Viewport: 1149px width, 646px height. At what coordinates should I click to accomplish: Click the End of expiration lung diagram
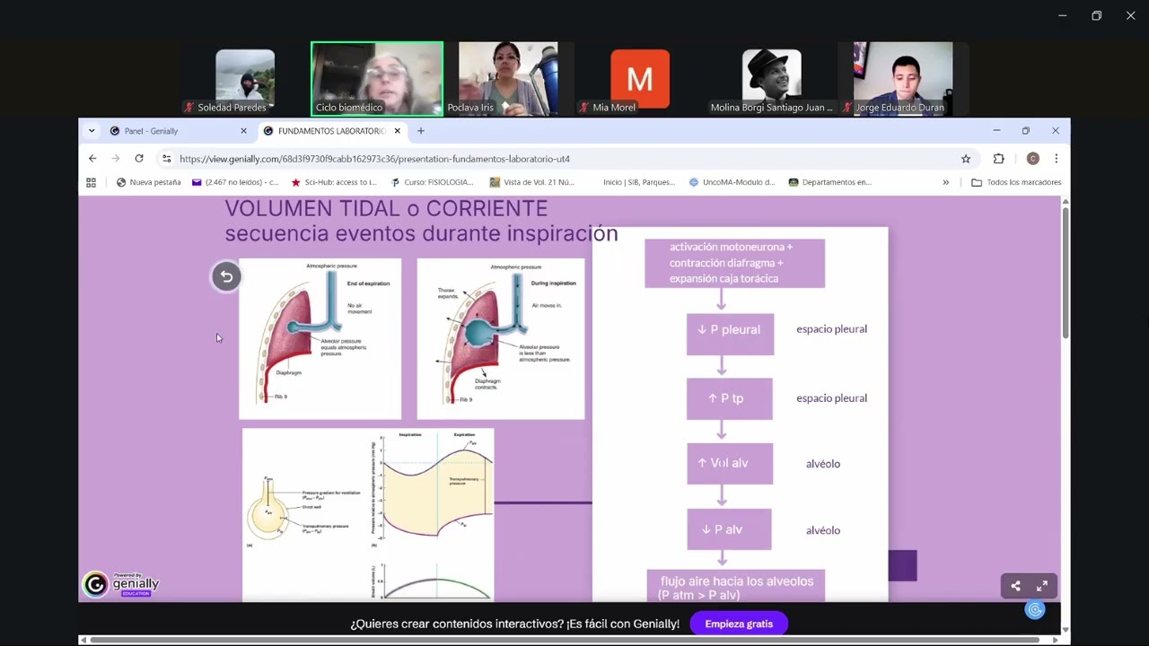click(320, 338)
